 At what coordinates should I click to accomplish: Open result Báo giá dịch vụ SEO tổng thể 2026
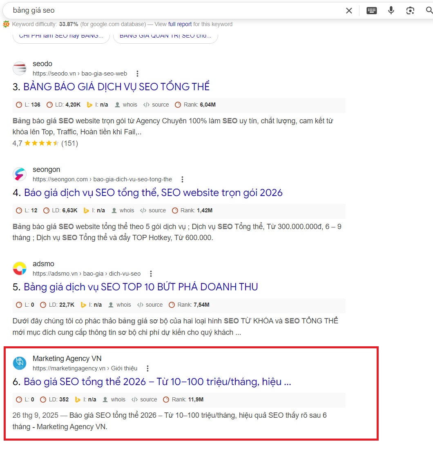coord(153,193)
